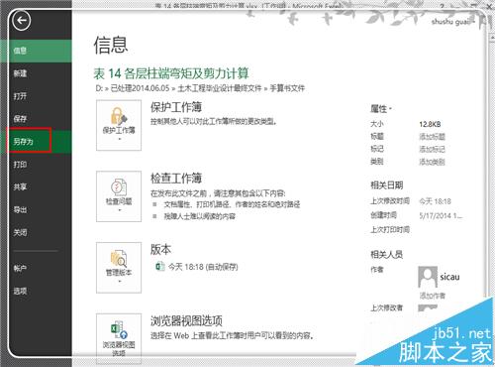Expand the 管理版本 dropdown arrow
Image resolution: width=495 pixels, height=367 pixels.
tap(120, 282)
